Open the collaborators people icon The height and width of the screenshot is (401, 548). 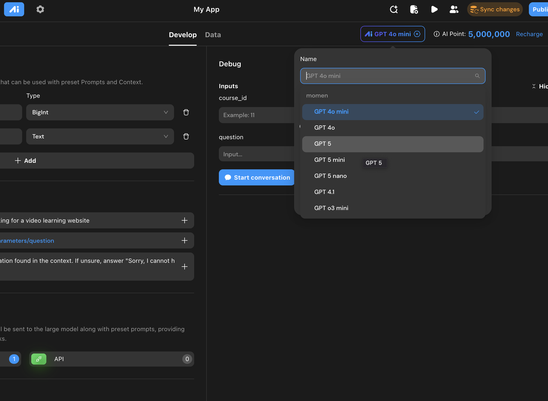(454, 9)
